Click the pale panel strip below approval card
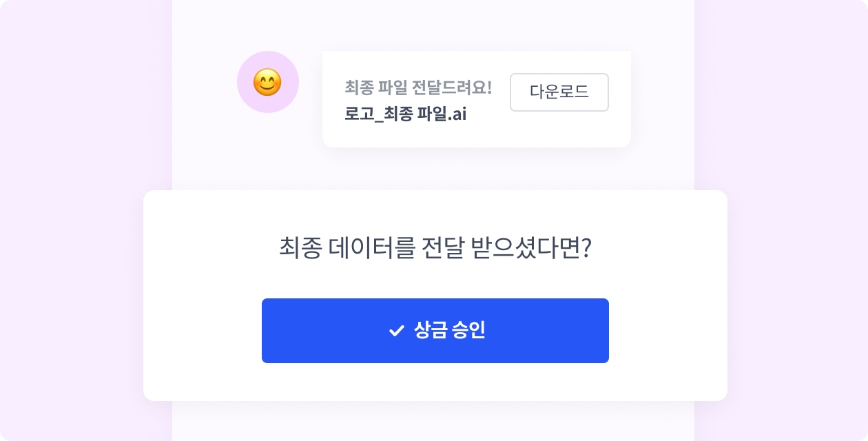The image size is (868, 441). pos(434,422)
